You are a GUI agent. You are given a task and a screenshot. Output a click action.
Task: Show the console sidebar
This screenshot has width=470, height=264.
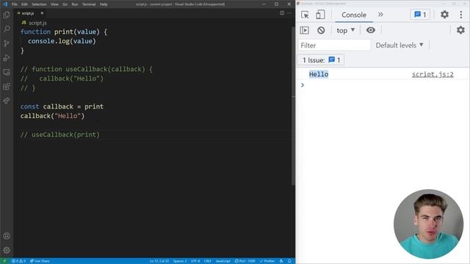tap(305, 30)
